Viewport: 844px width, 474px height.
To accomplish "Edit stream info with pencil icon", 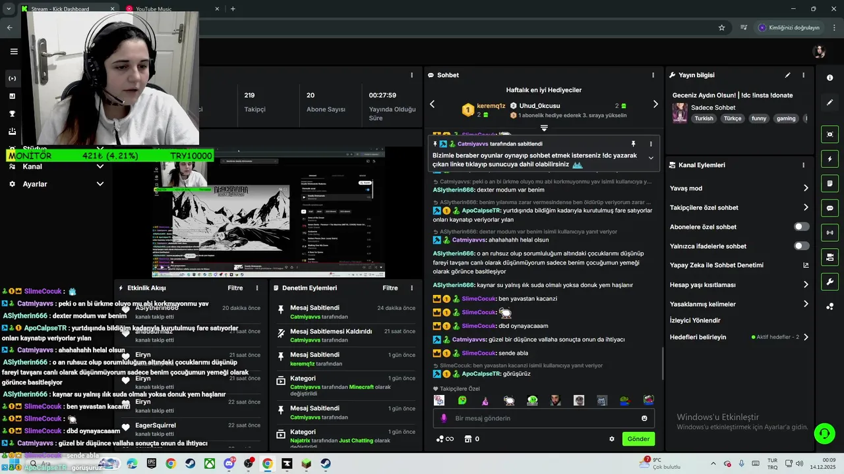I will pyautogui.click(x=787, y=75).
